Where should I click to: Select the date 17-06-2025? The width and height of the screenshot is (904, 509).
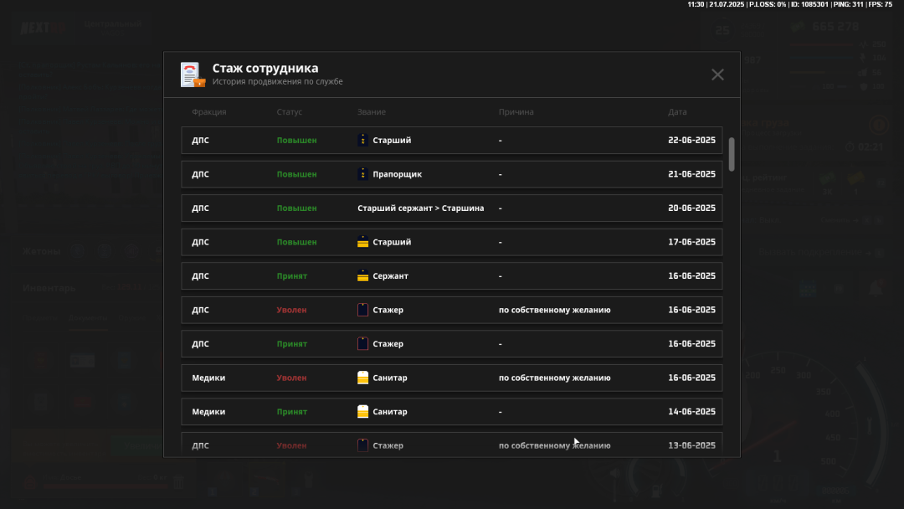coord(692,242)
